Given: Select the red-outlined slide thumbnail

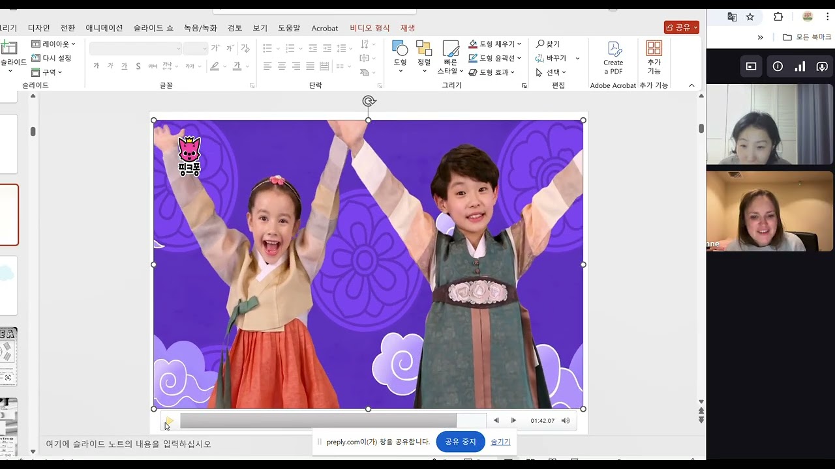Looking at the screenshot, I should tap(8, 215).
